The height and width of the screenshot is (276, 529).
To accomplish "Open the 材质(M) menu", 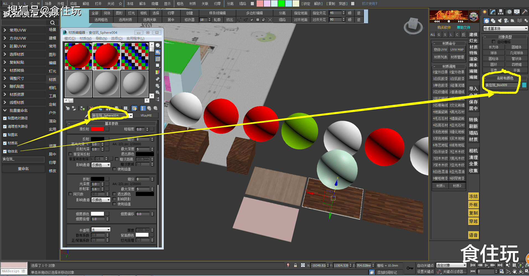I will pyautogui.click(x=85, y=38).
